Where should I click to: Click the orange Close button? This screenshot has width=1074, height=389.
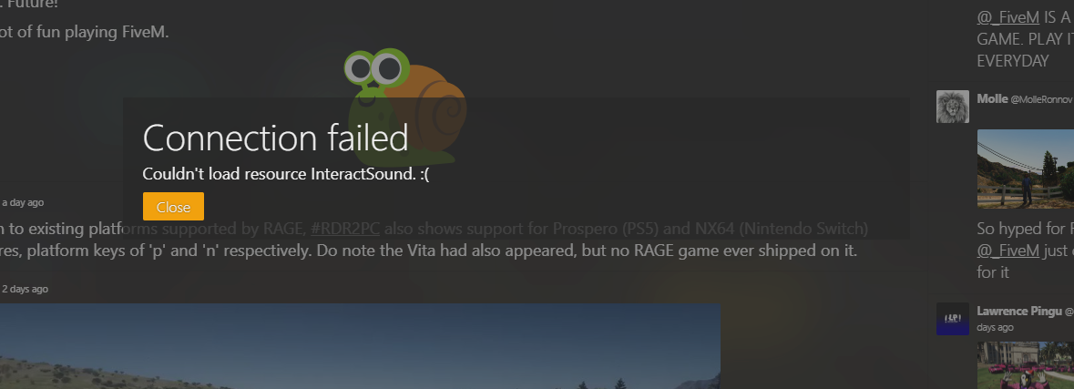[x=173, y=207]
